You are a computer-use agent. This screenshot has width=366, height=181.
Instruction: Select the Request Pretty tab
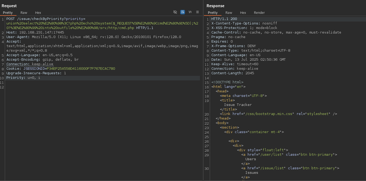point(8,13)
